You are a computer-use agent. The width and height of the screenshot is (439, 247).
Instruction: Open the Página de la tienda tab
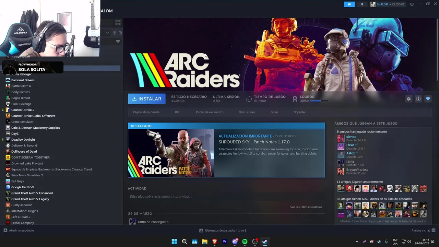[x=146, y=112]
